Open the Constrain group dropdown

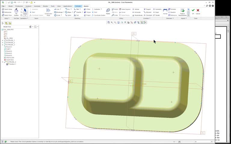coord(147,18)
